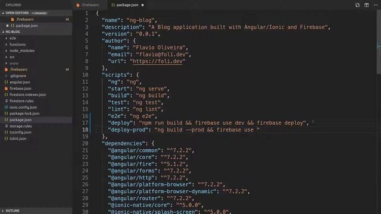Expand the e2e folder
Image resolution: width=381 pixels, height=214 pixels.
[x=13, y=38]
